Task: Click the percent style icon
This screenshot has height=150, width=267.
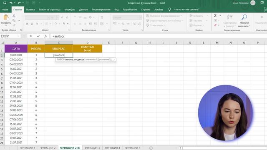Action: 123,24
